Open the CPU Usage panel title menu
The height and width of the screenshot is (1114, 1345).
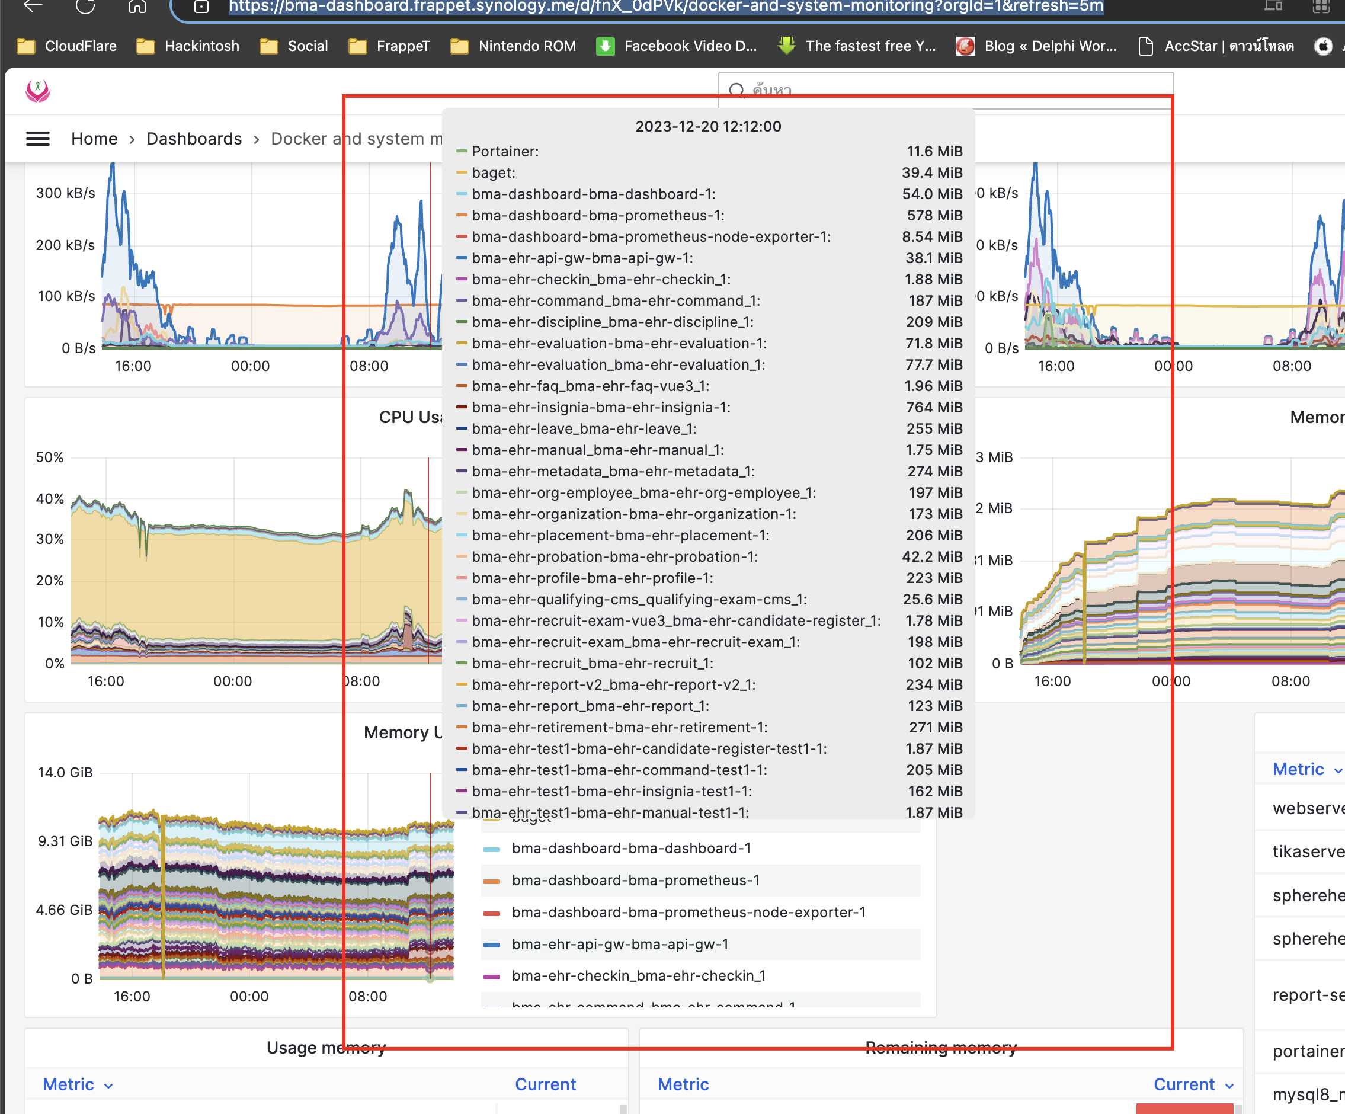coord(411,417)
